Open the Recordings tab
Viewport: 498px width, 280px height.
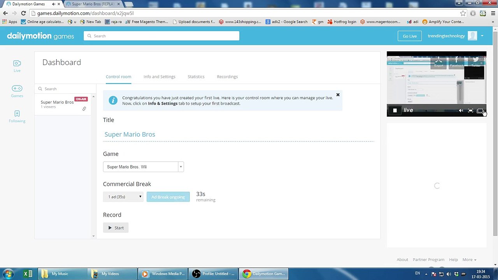coord(227,77)
